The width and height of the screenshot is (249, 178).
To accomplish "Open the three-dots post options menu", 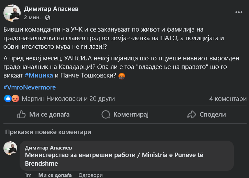I will point(239,12).
